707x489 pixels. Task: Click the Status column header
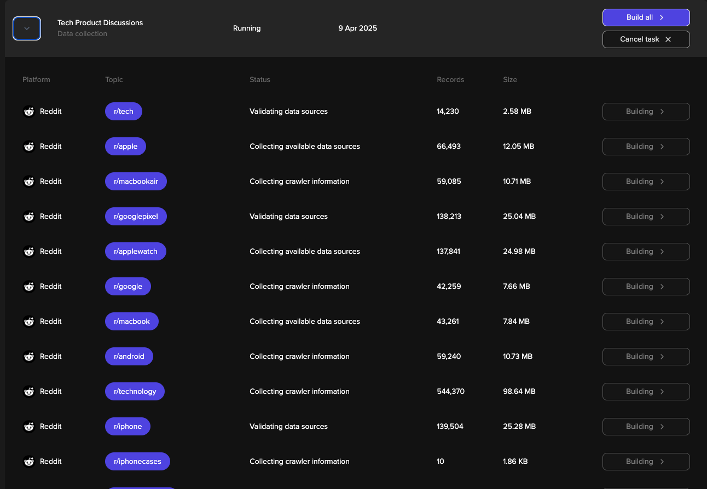pos(260,80)
